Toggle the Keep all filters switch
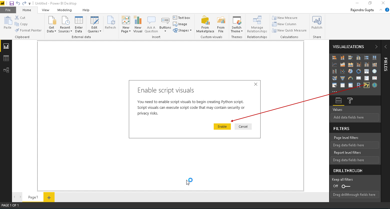The image size is (390, 209). [346, 186]
